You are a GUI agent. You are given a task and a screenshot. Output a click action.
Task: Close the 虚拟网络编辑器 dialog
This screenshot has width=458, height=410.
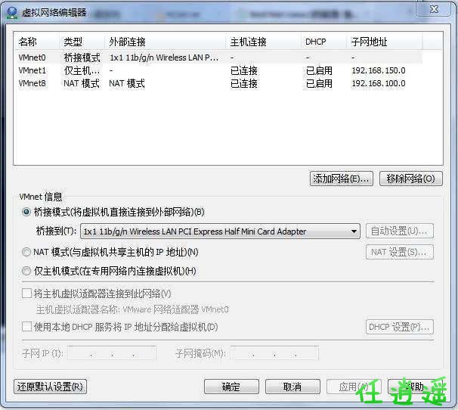[434, 9]
